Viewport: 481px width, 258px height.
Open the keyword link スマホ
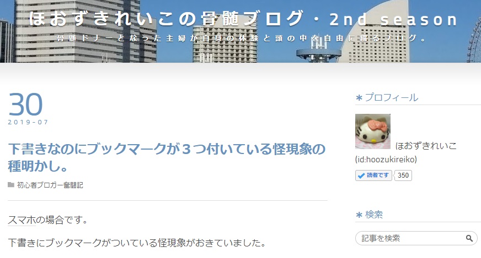tap(22, 219)
